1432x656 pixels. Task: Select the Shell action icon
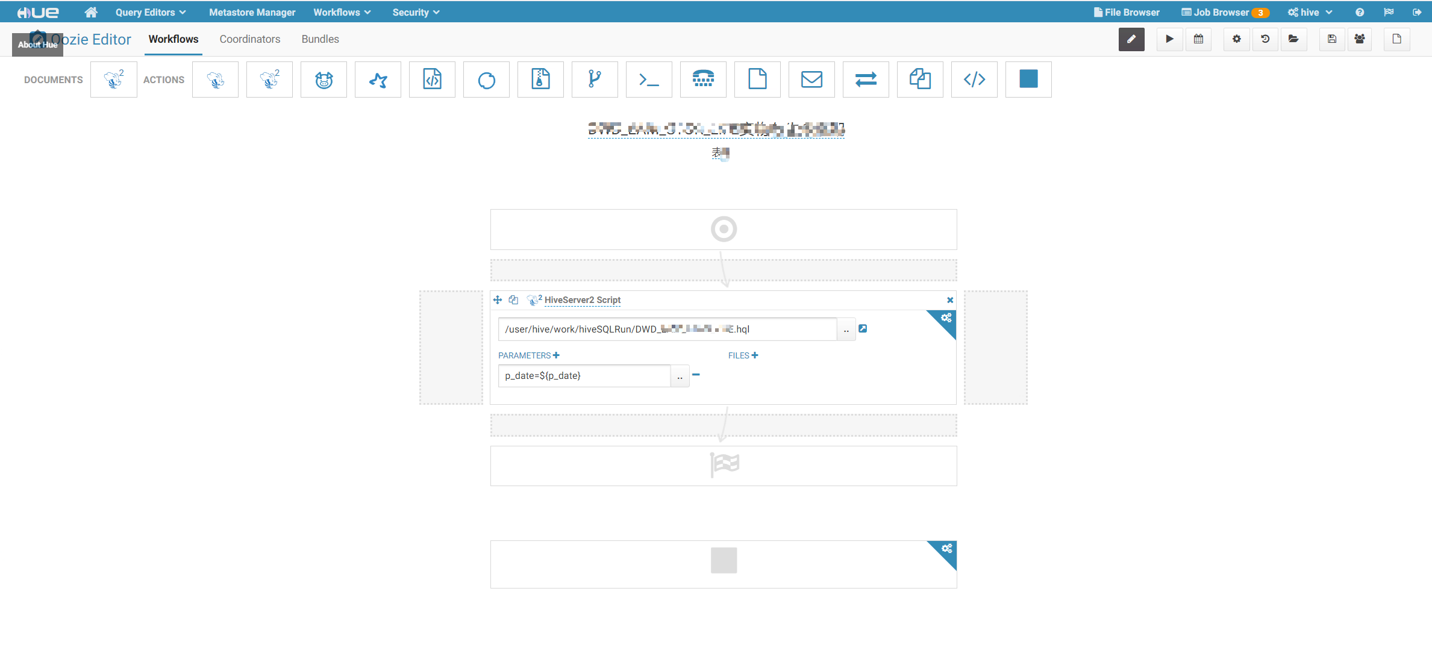[x=649, y=80]
